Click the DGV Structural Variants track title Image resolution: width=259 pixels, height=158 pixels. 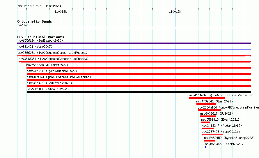[x=41, y=37]
